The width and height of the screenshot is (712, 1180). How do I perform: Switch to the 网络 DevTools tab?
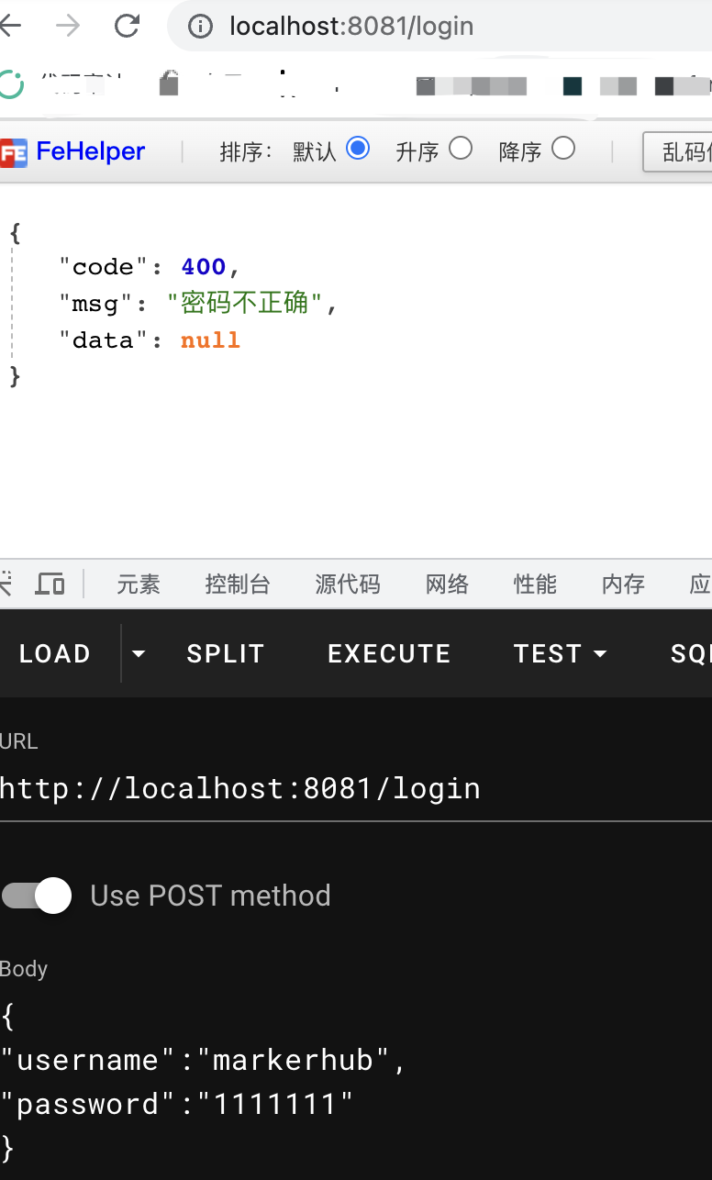pyautogui.click(x=447, y=584)
